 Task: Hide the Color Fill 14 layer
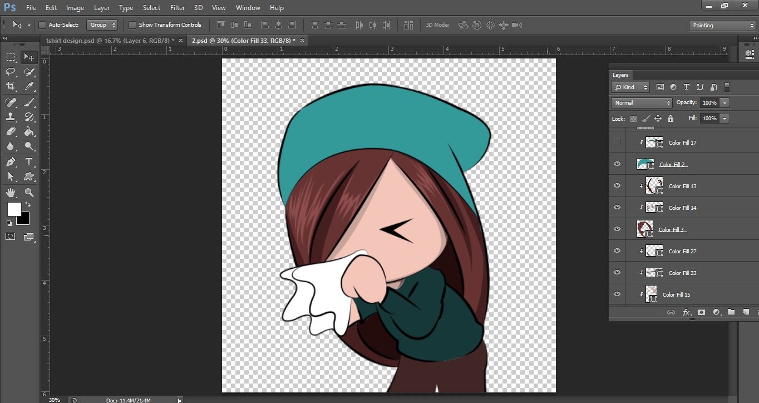click(617, 207)
